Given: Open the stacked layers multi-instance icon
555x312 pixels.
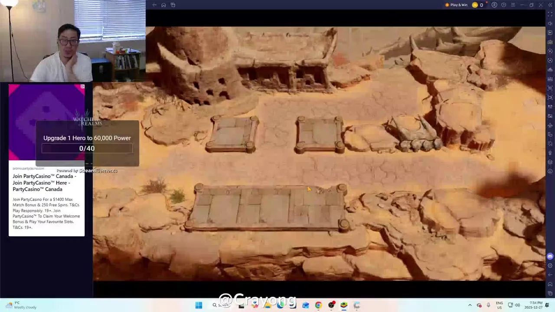Looking at the screenshot, I should pyautogui.click(x=550, y=162).
